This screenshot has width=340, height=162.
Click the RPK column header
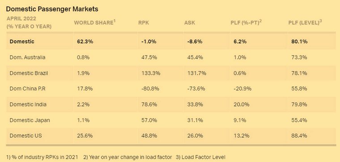click(144, 22)
